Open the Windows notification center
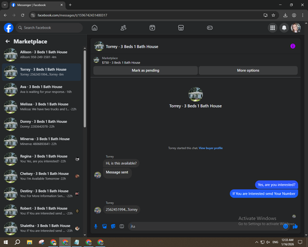This screenshot has width=308, height=247. click(300, 242)
